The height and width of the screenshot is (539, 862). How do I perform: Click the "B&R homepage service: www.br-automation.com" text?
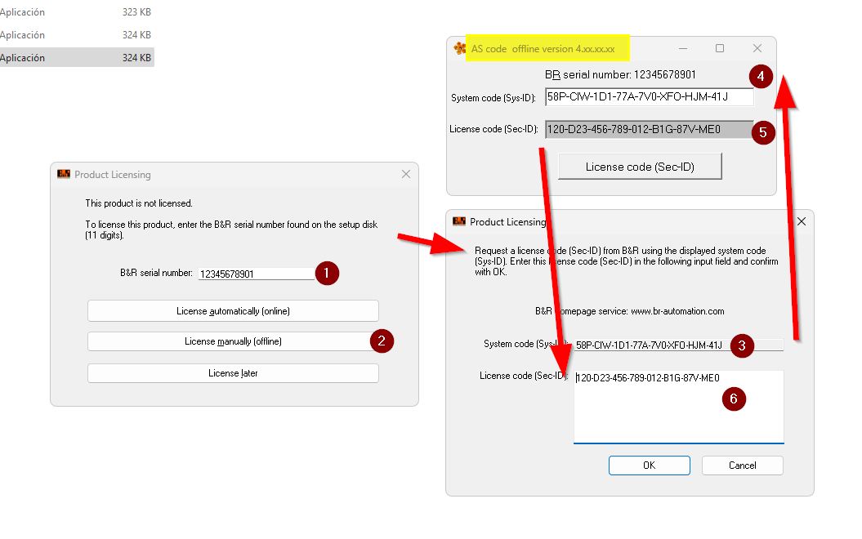click(629, 311)
